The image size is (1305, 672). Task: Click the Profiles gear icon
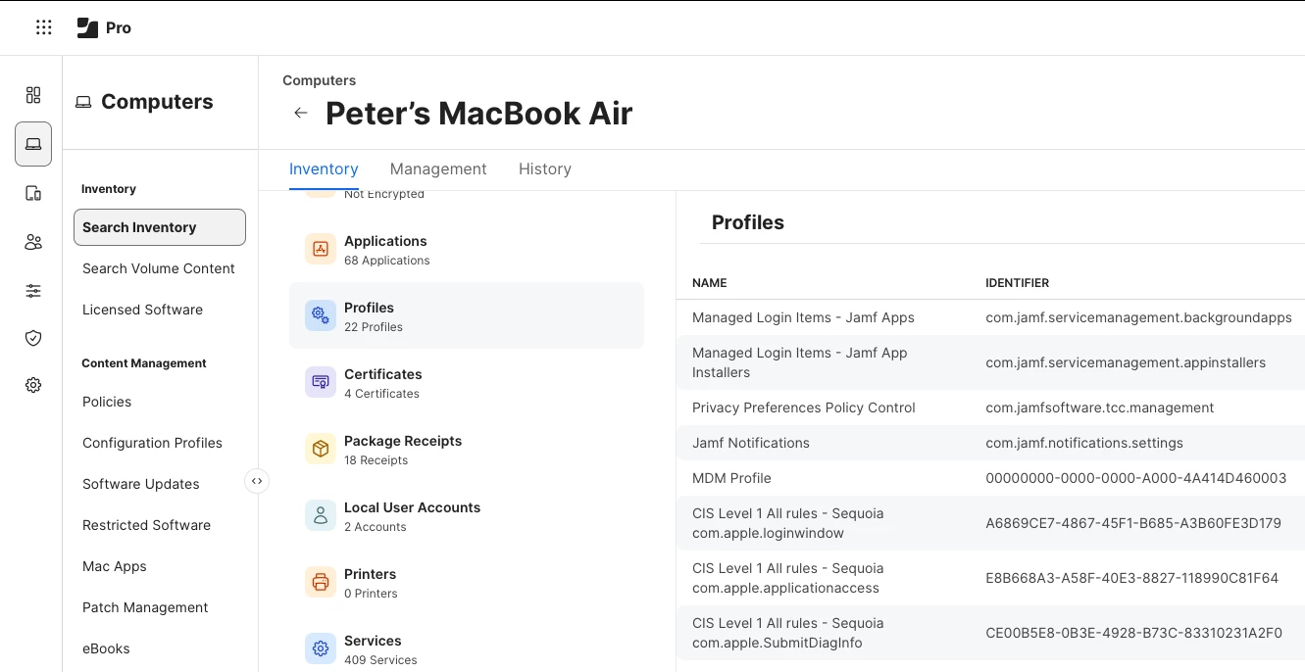click(321, 315)
